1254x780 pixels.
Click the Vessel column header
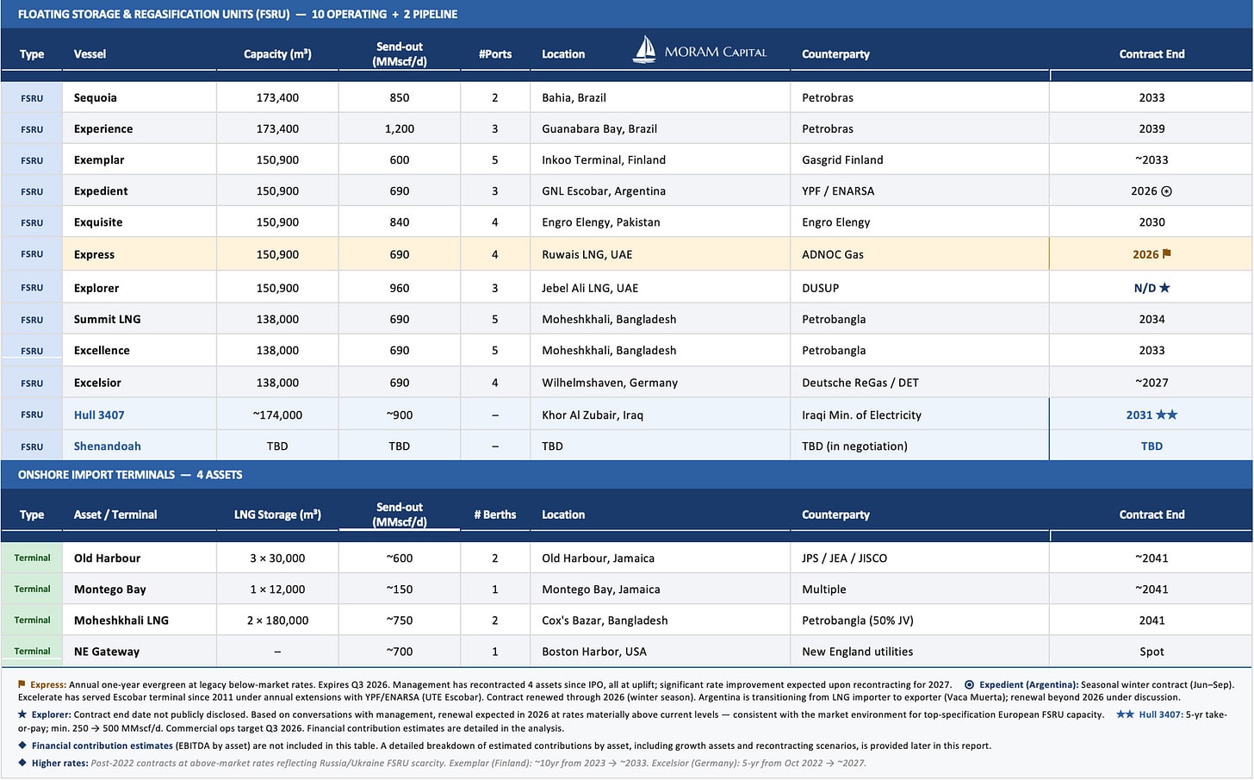pos(90,53)
